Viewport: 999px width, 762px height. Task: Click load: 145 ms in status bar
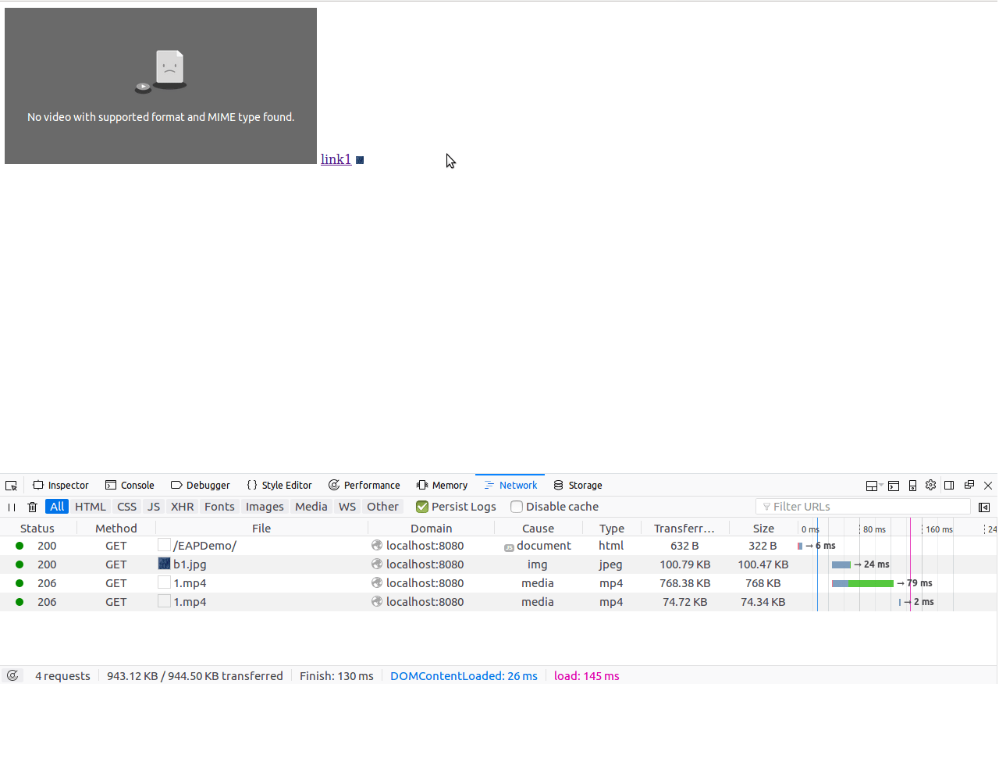[587, 676]
